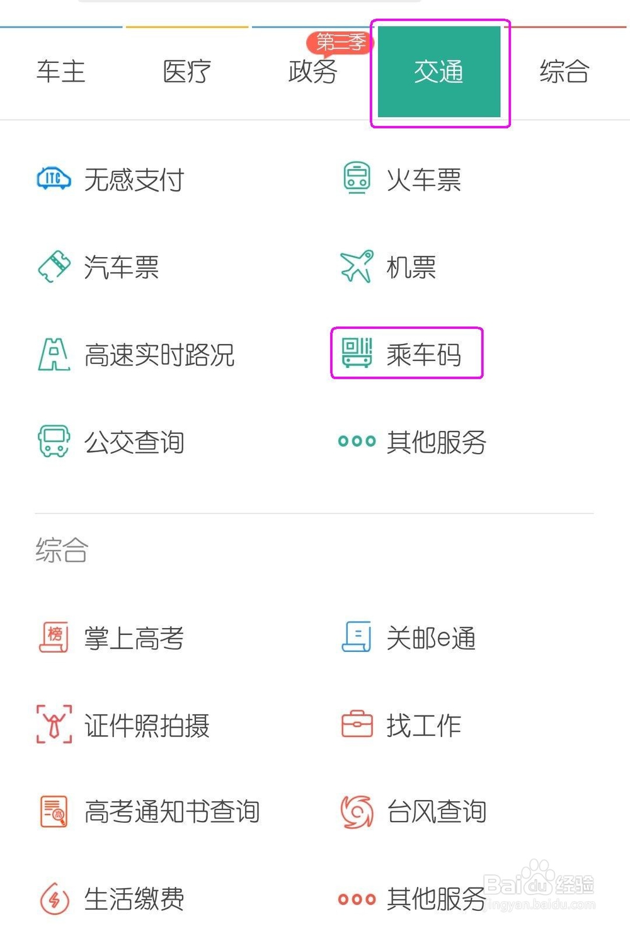
Task: Tap the 找工作 briefcase icon
Action: pyautogui.click(x=357, y=724)
